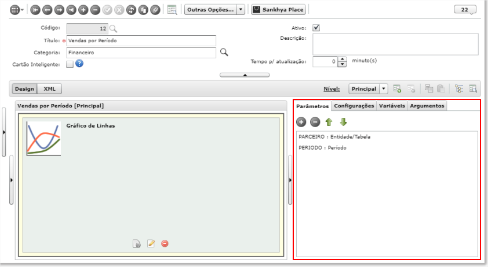Select the Gráfico de Linhas thumbnail
Viewport: 488px width, 267px height.
43,139
